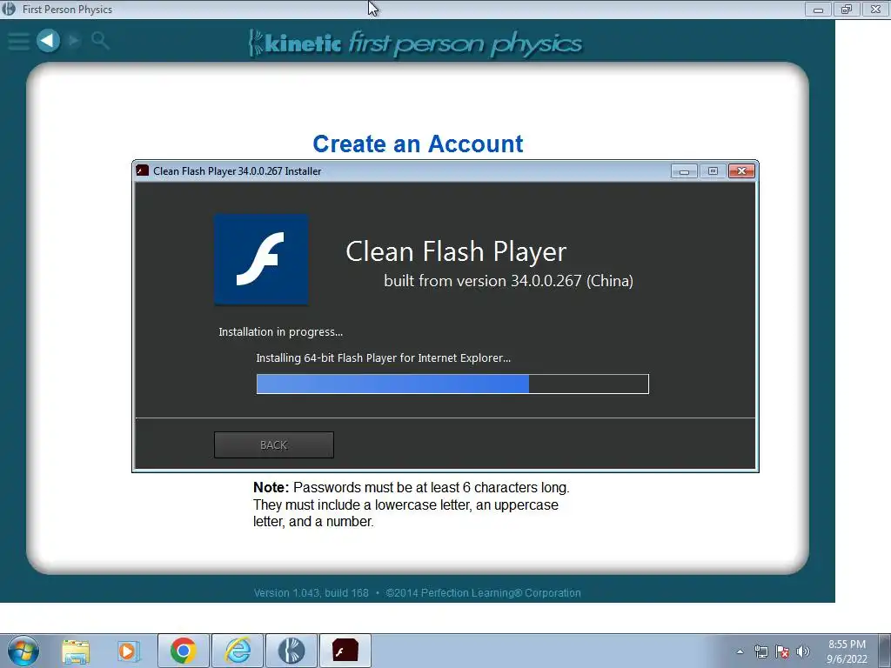Screen dimensions: 891x668
Task: Restore down the First Person Physics window
Action: pyautogui.click(x=847, y=10)
